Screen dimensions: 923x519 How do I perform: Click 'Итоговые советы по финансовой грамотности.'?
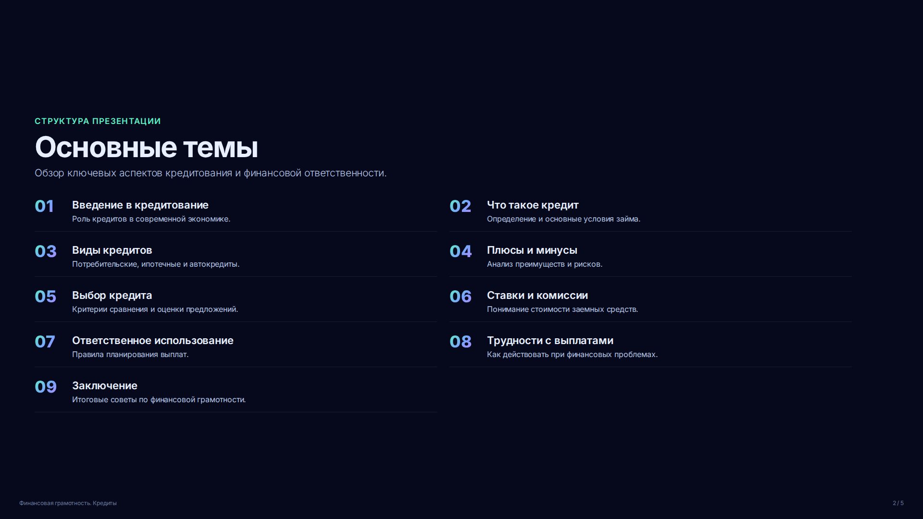159,400
